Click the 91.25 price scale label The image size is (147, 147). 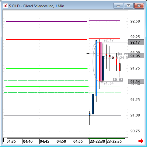pyautogui.click(x=135, y=100)
